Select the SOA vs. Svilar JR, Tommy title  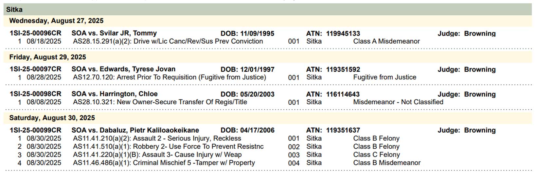114,33
